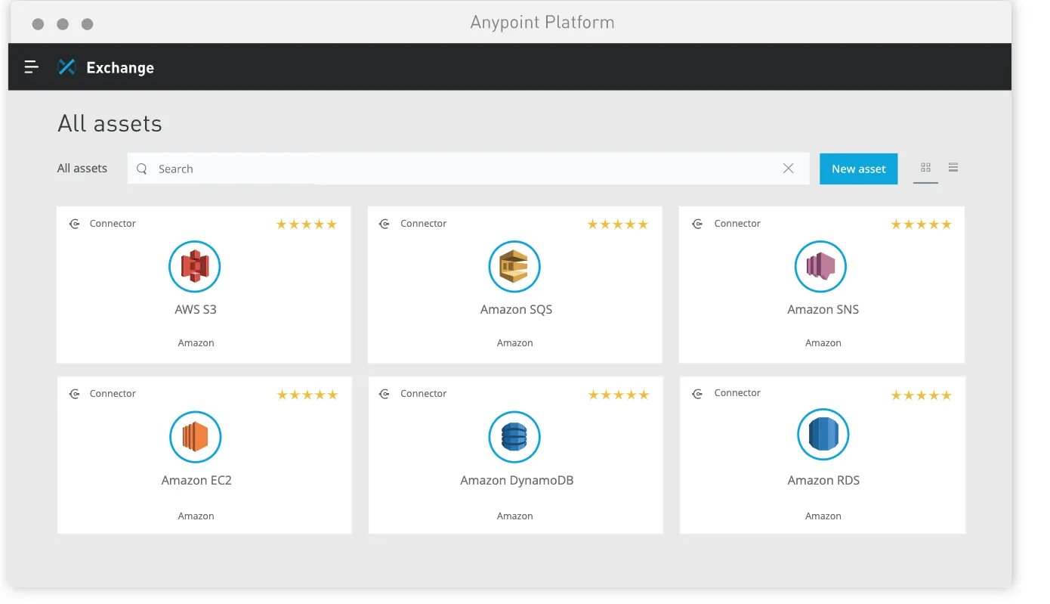Select the Amazon RDS connector icon
1050x604 pixels.
823,435
